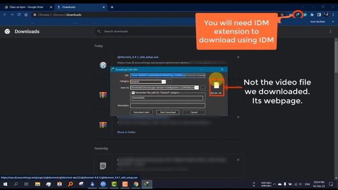This screenshot has width=338, height=190.
Task: Open File Explorer from the taskbar
Action: (x=37, y=184)
